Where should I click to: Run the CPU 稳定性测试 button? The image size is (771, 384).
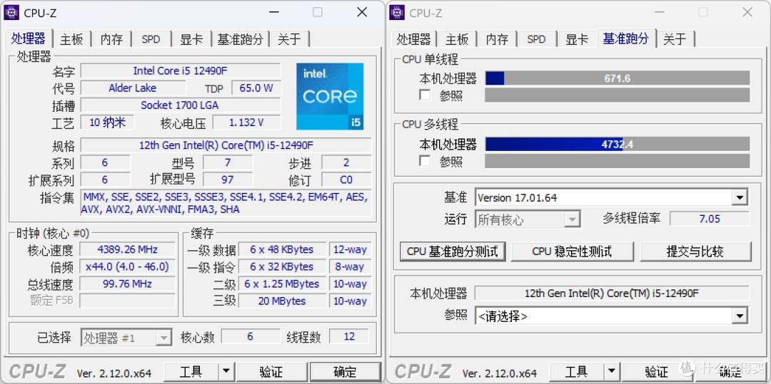tap(572, 251)
